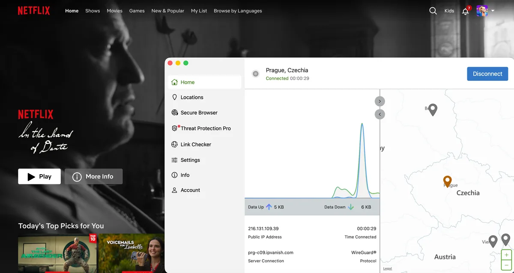
Task: Open Threat Protection Pro label in sidebar
Action: (x=206, y=128)
